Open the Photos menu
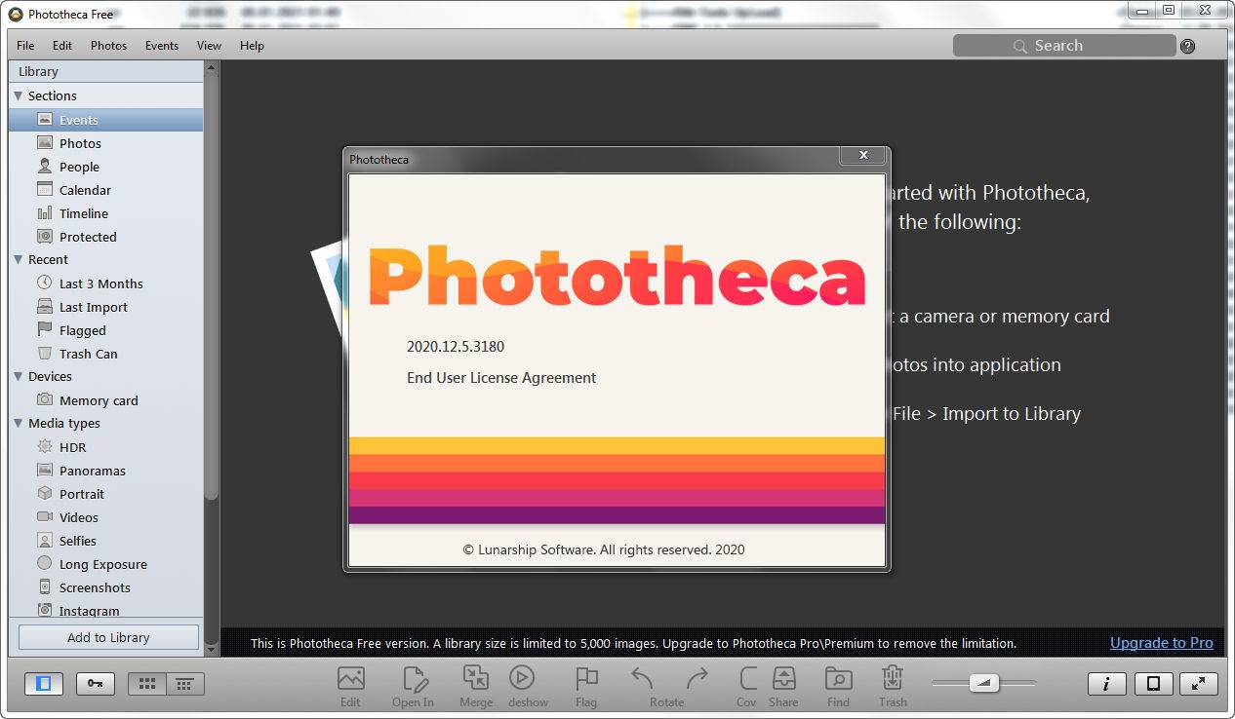 click(x=109, y=46)
